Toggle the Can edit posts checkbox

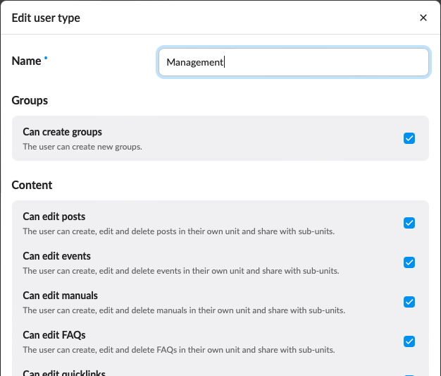pos(409,223)
